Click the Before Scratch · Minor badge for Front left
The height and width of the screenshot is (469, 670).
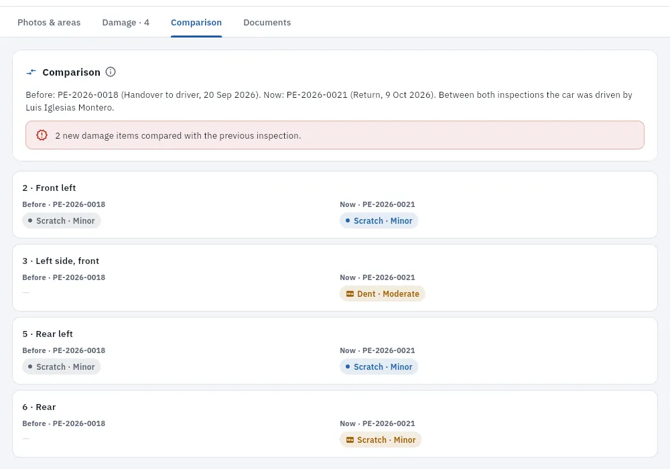62,221
